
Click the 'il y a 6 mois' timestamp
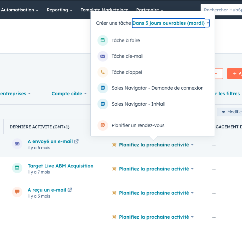[x=39, y=148]
